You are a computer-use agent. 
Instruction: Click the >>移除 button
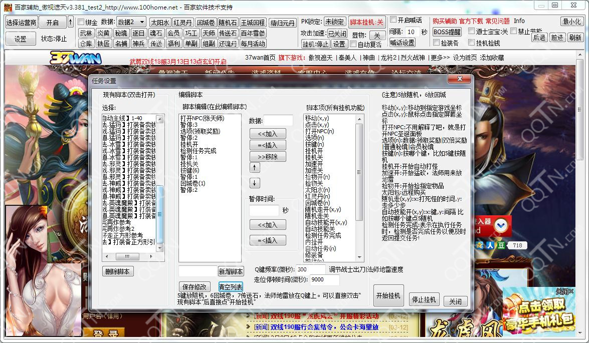point(268,157)
